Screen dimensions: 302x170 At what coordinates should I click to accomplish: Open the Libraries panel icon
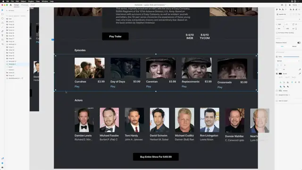[2, 159]
